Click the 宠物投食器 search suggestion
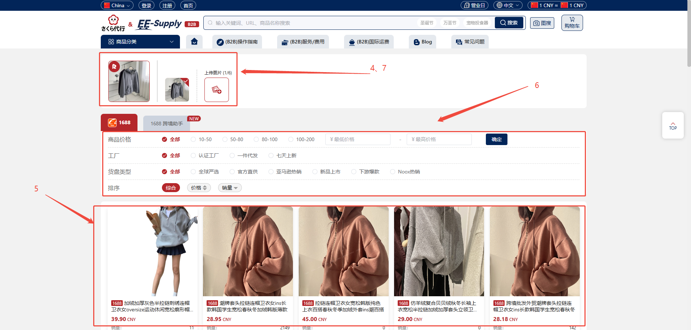The height and width of the screenshot is (330, 691). point(477,23)
